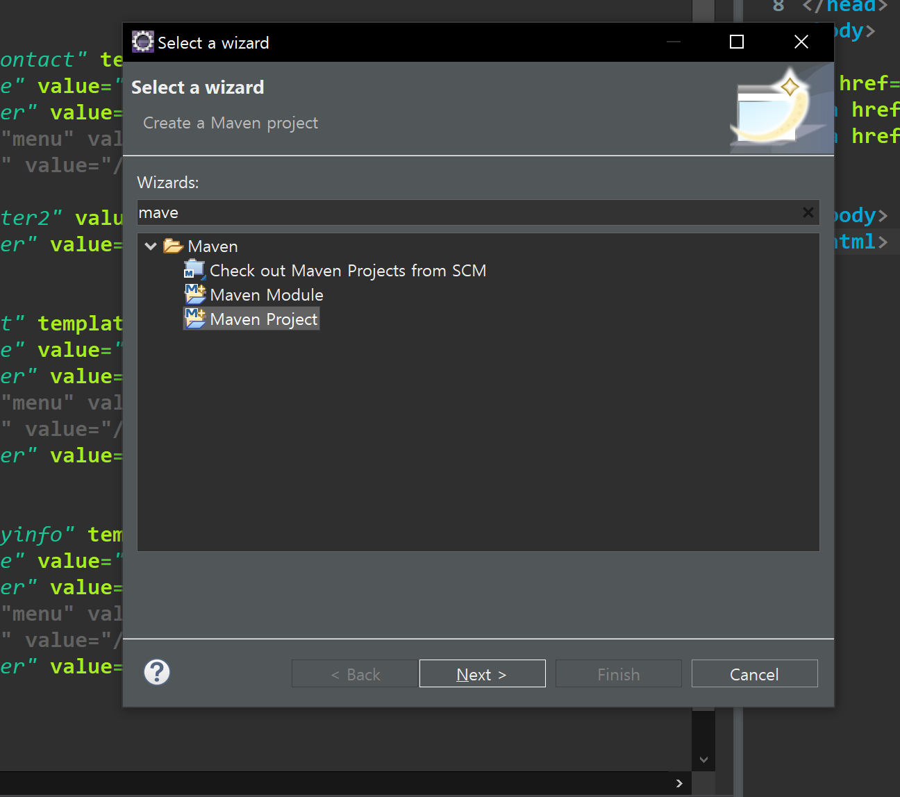This screenshot has height=797, width=900.
Task: Click the disabled Finish button
Action: (619, 673)
